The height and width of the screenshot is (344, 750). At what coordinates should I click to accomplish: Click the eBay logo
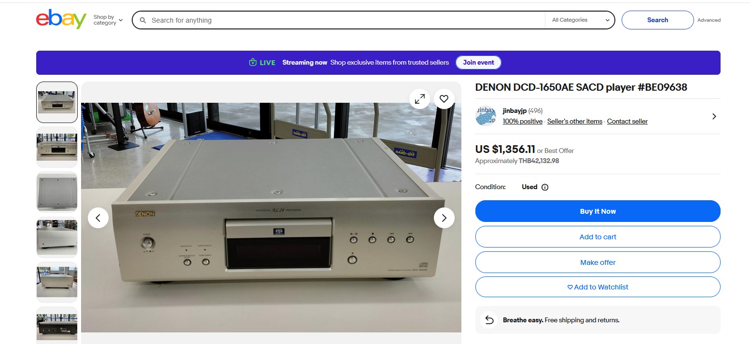click(61, 19)
